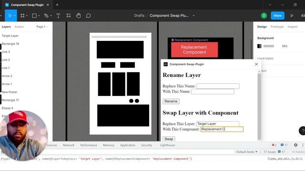Expand Move tool options dropdown arrow
The height and width of the screenshot is (171, 305).
click(x=15, y=16)
